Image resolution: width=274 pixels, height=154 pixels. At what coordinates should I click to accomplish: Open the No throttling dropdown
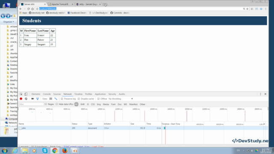point(121,99)
